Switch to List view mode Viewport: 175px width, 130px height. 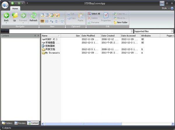[x=47, y=21]
